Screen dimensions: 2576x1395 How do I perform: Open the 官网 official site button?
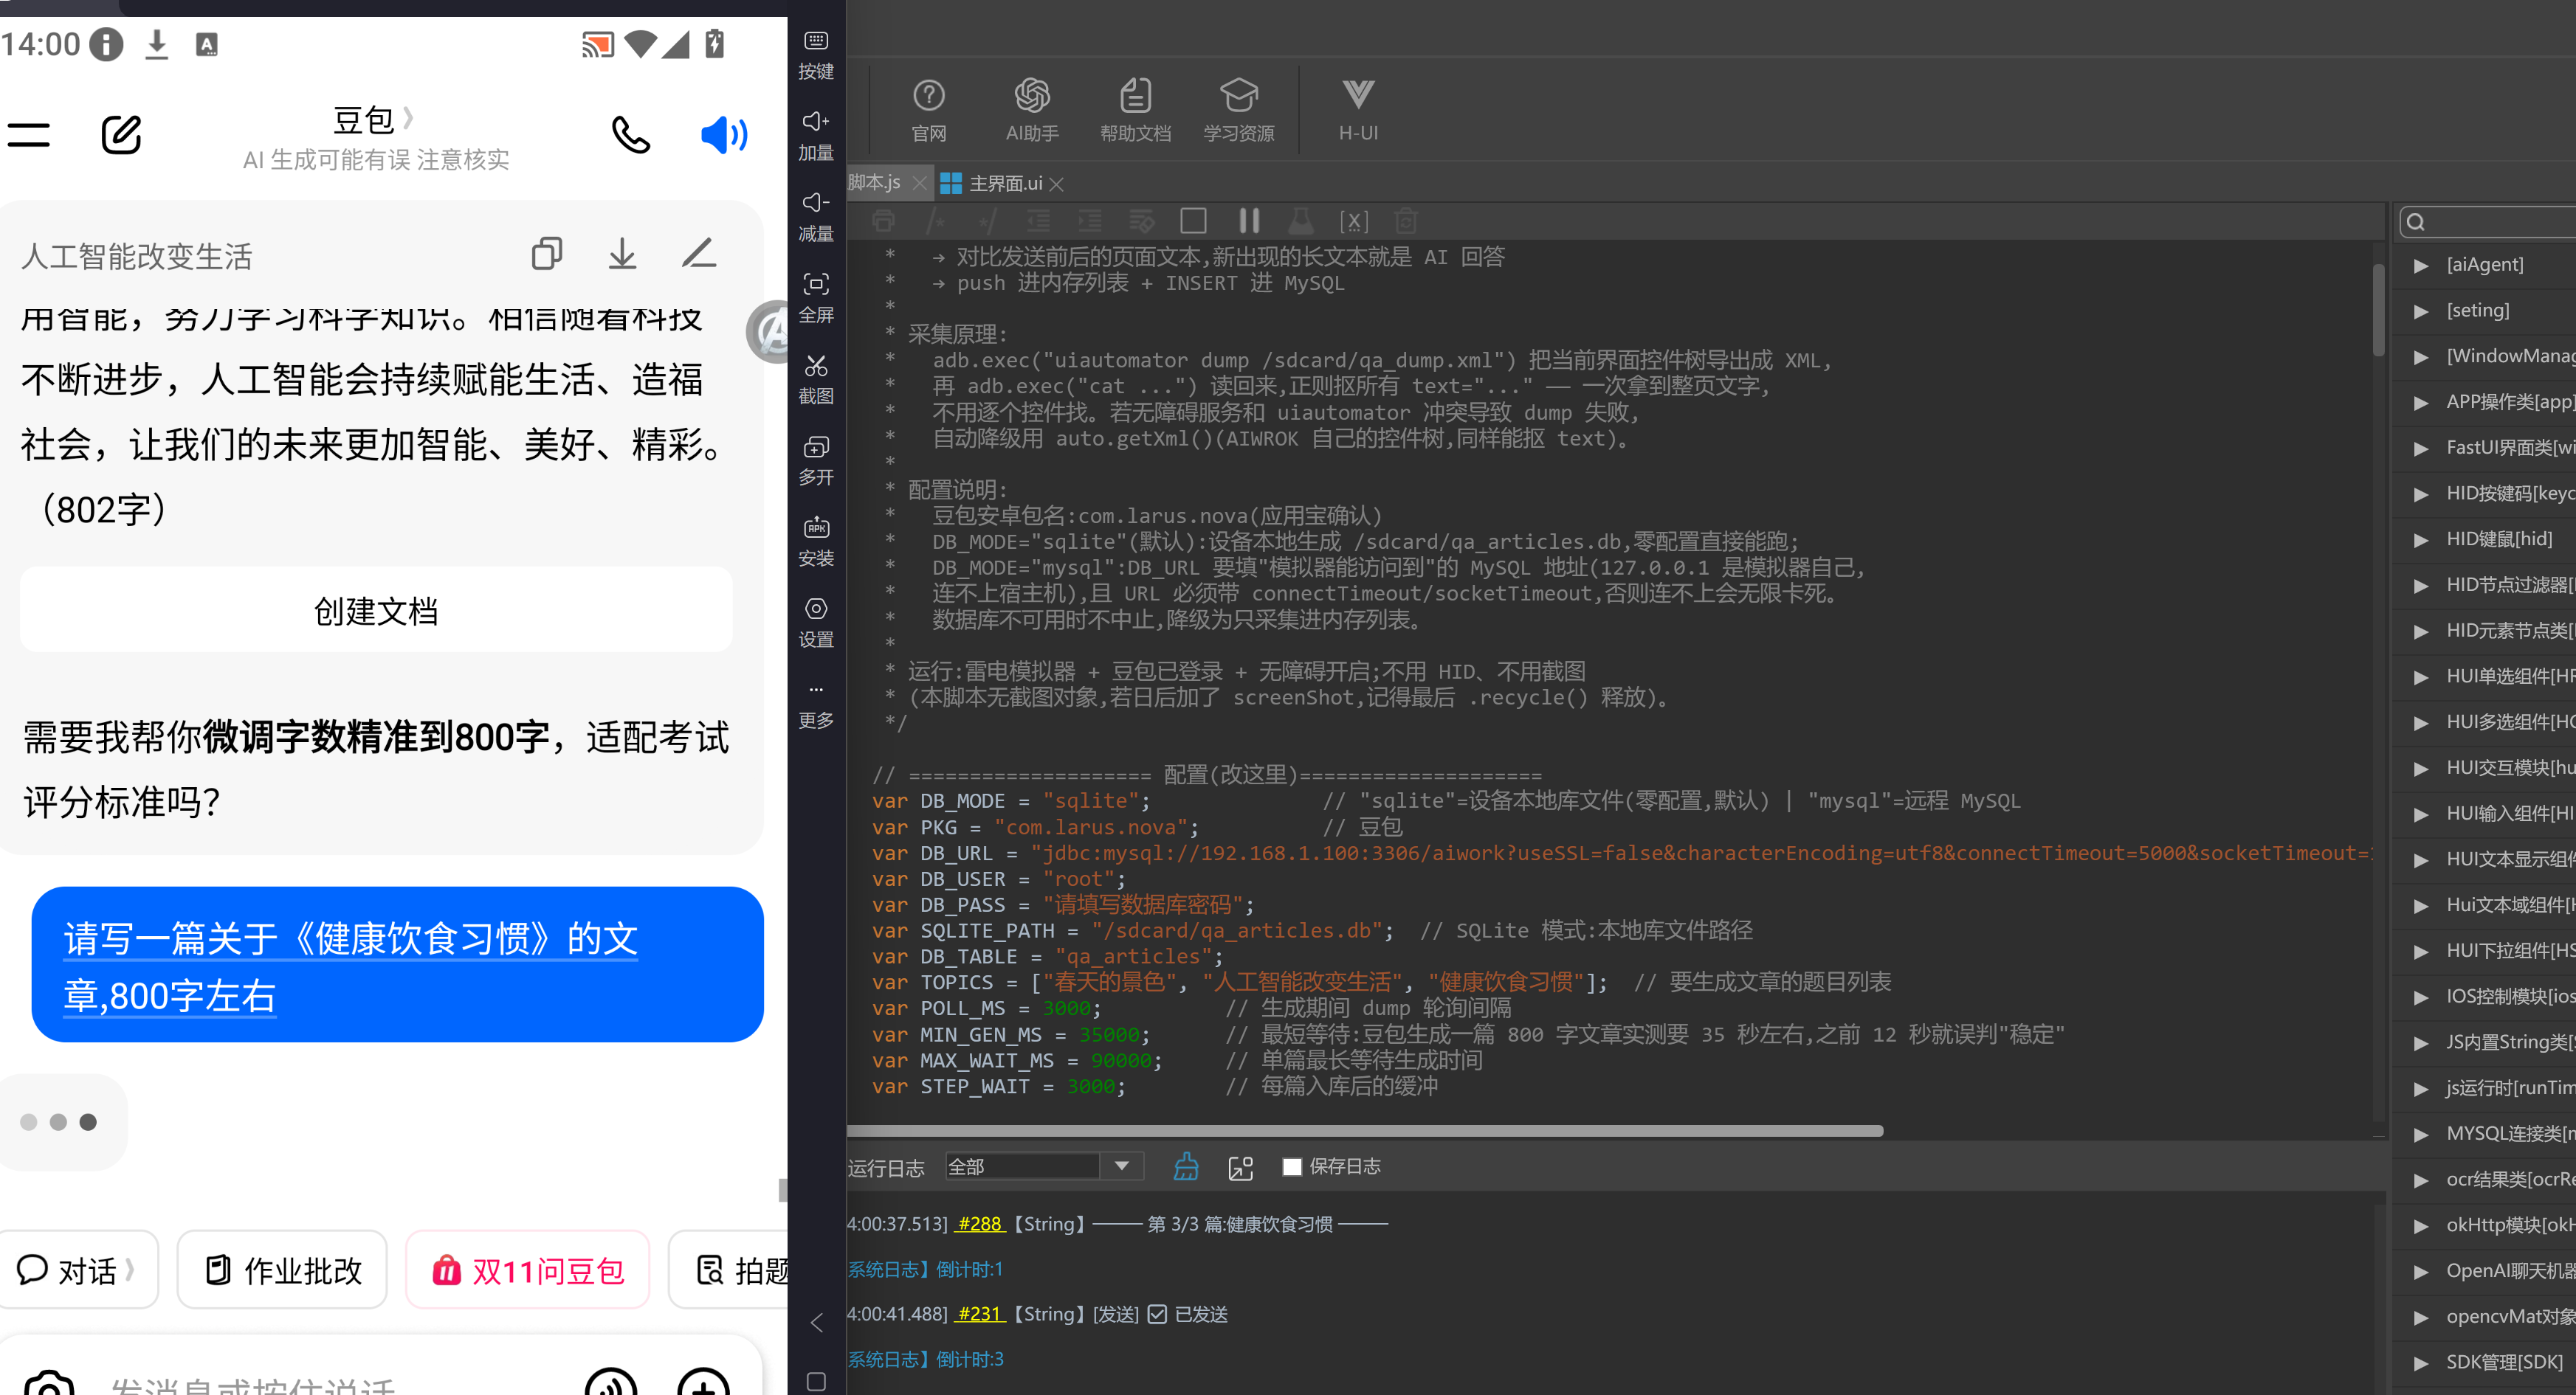click(x=928, y=110)
